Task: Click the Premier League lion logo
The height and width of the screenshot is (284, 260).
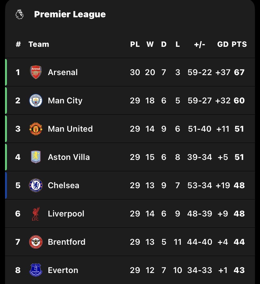Action: (19, 14)
